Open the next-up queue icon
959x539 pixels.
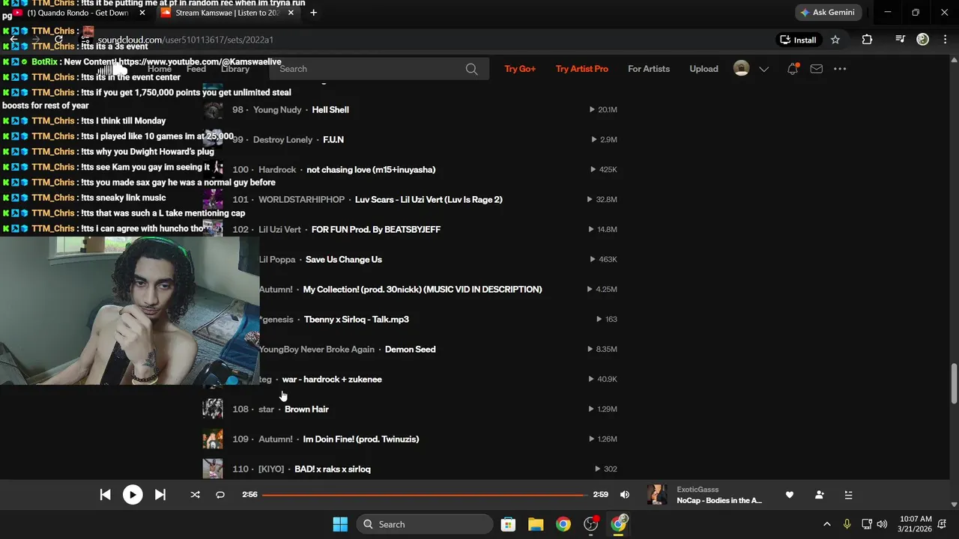pos(848,495)
